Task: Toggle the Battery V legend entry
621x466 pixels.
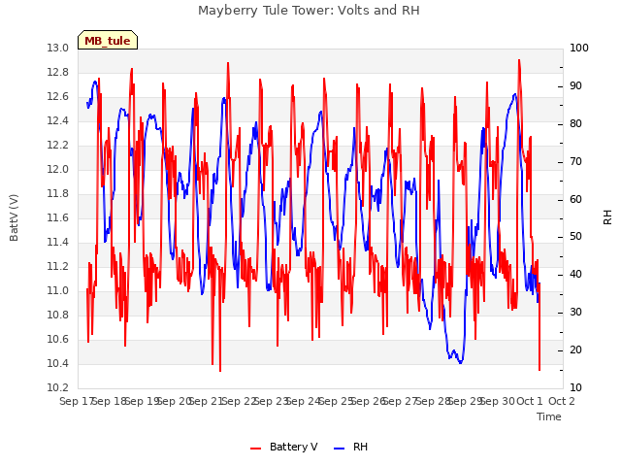Action: pos(284,447)
